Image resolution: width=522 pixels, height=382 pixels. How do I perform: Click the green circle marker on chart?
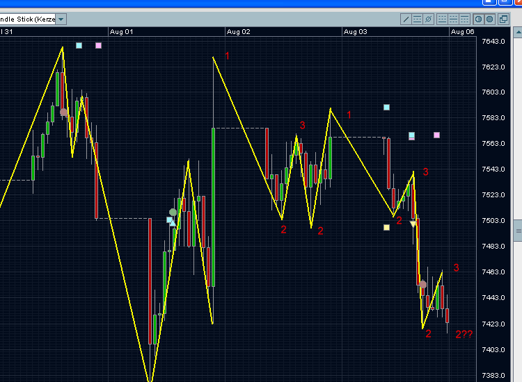(x=173, y=213)
